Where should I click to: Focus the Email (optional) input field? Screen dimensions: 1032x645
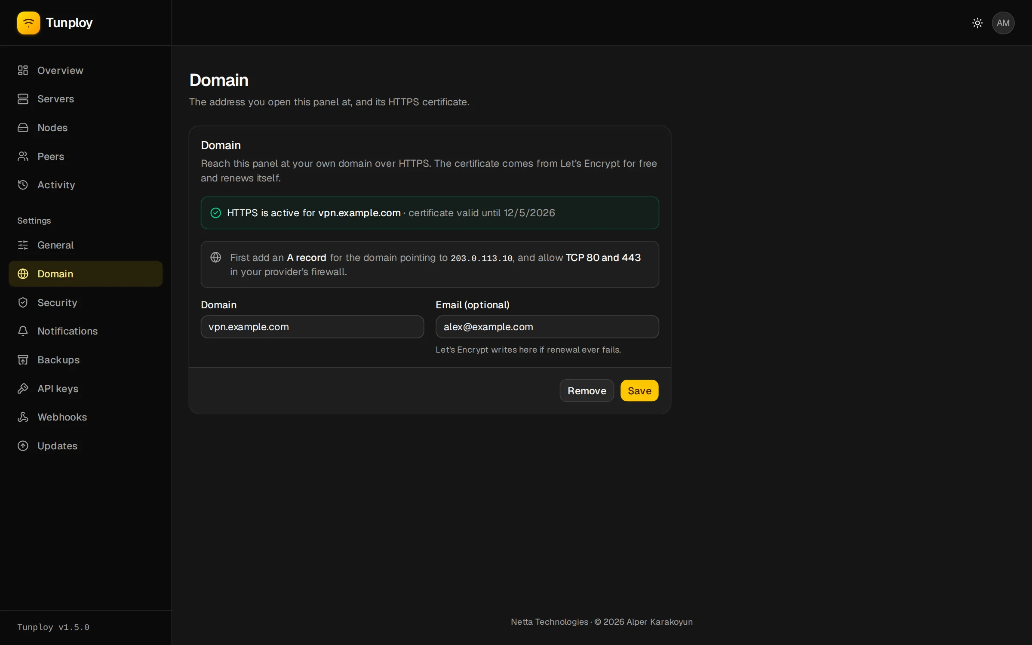tap(547, 327)
